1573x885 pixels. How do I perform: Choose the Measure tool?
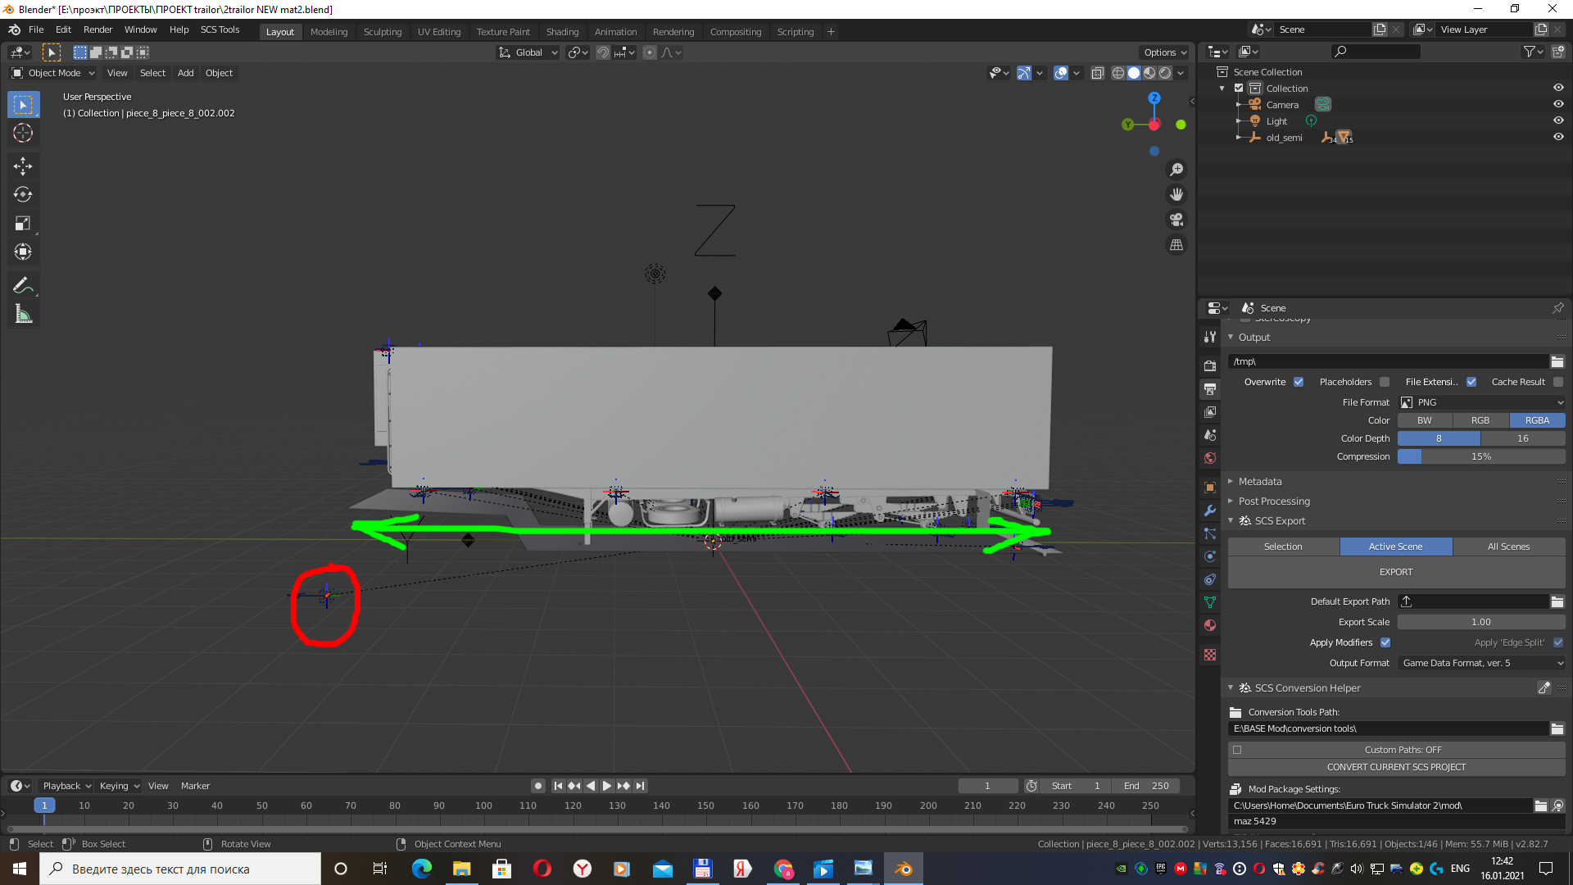[x=23, y=314]
